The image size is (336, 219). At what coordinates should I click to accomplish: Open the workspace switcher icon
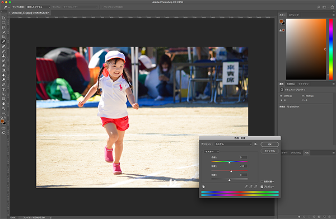pos(324,7)
